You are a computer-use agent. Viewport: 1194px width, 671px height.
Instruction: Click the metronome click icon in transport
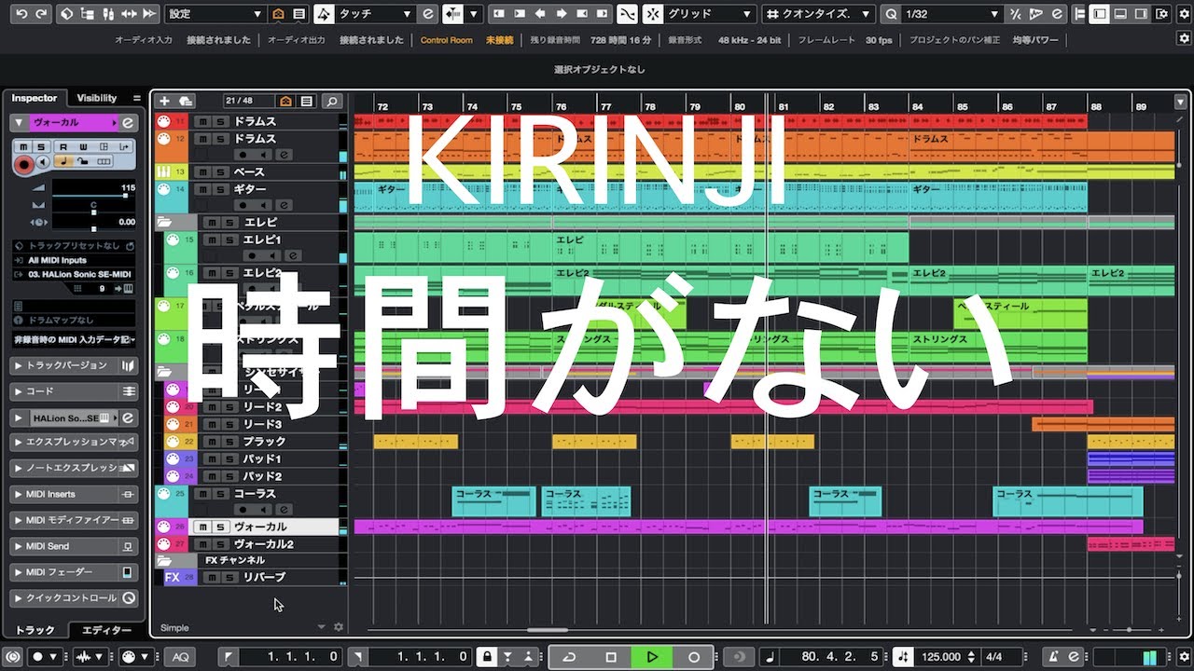point(1052,657)
